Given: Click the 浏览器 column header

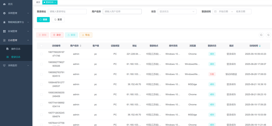Looking at the screenshot, I should tap(192, 46).
